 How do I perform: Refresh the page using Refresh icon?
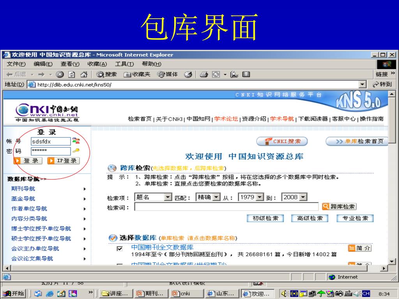pyautogui.click(x=72, y=74)
